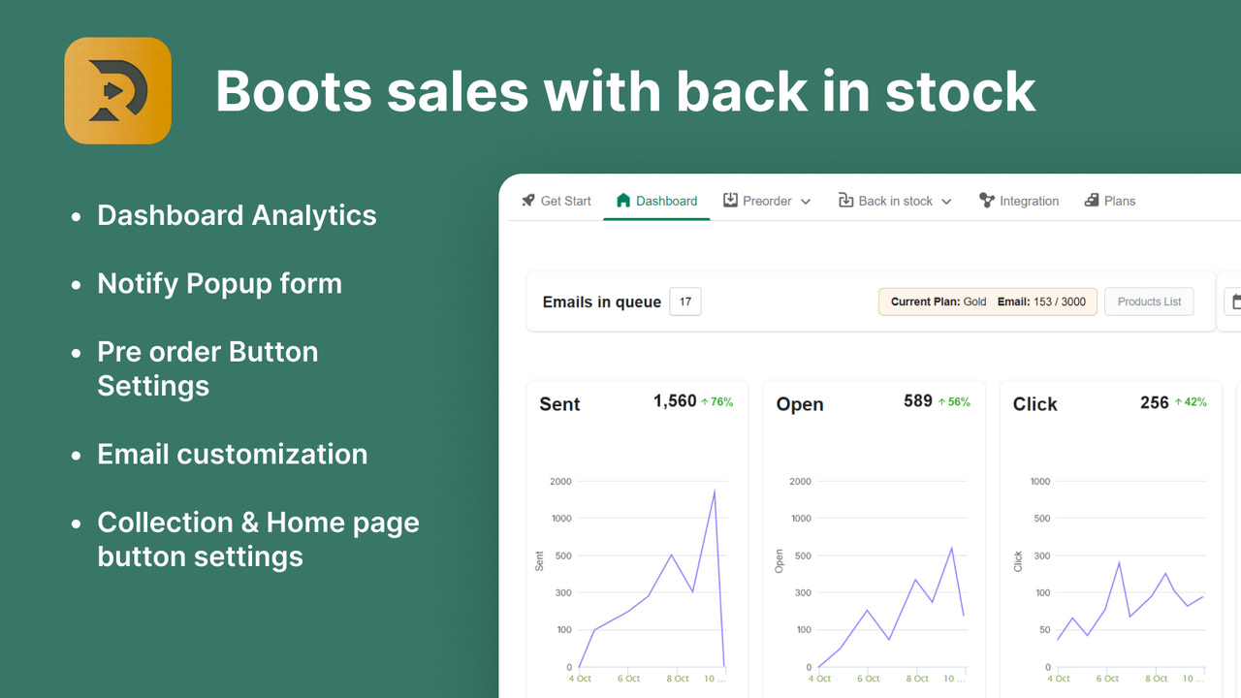The image size is (1241, 698).
Task: Switch to the Dashboard tab
Action: point(657,201)
